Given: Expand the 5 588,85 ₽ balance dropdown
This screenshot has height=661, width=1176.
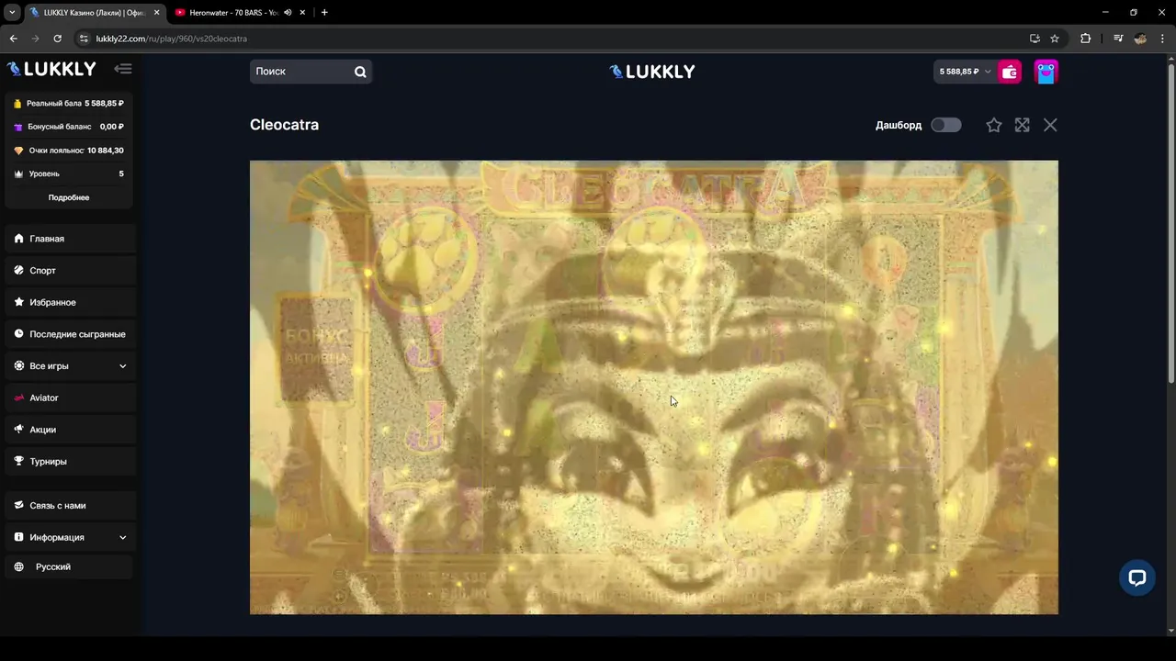Looking at the screenshot, I should click(x=965, y=72).
